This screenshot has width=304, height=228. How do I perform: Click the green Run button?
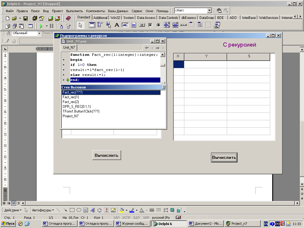click(x=41, y=26)
